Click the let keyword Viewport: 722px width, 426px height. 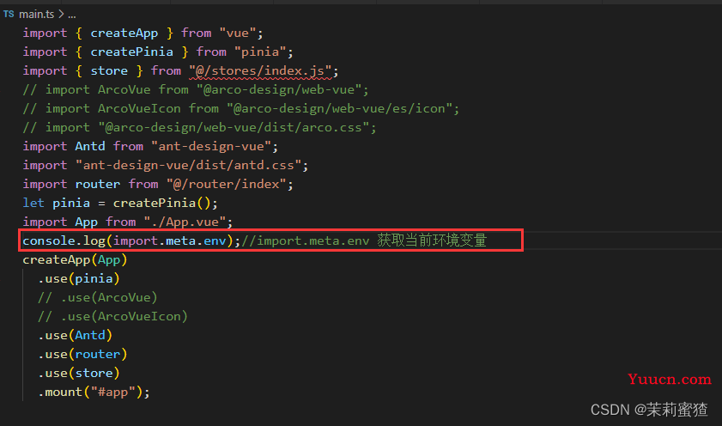(x=33, y=203)
